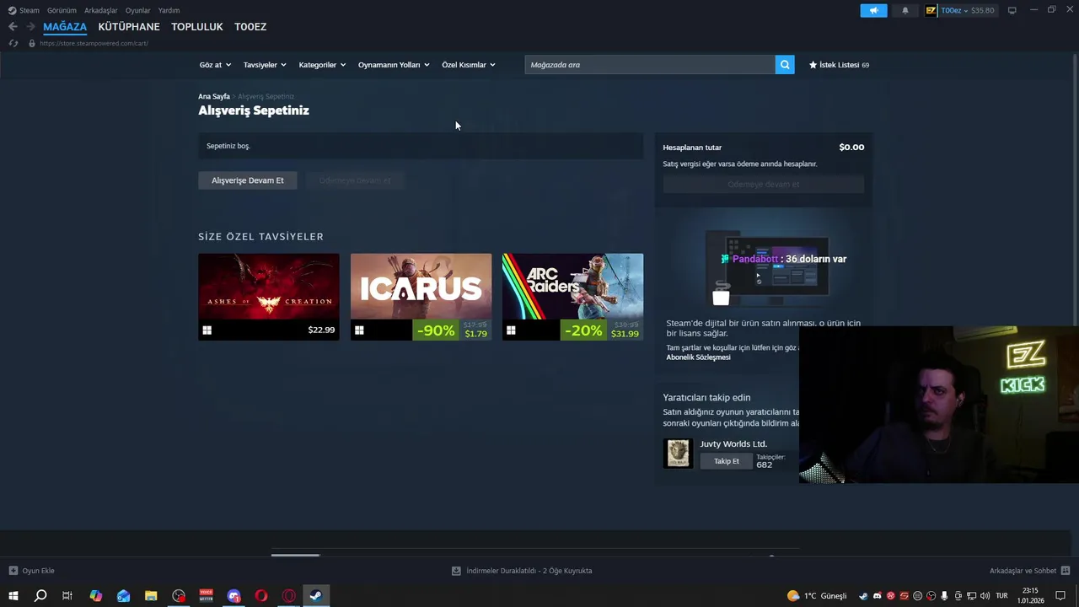Open the T00ez account dropdown

click(x=954, y=10)
